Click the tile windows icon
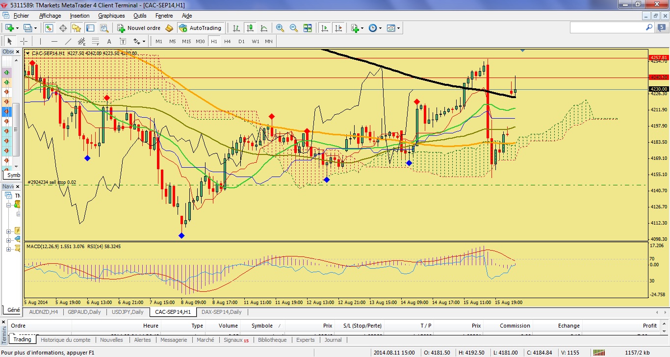670x357 pixels. pyautogui.click(x=308, y=28)
